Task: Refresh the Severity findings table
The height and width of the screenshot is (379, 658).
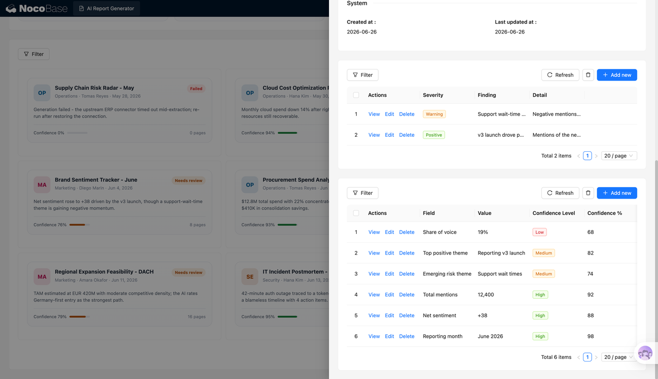Action: [x=560, y=75]
